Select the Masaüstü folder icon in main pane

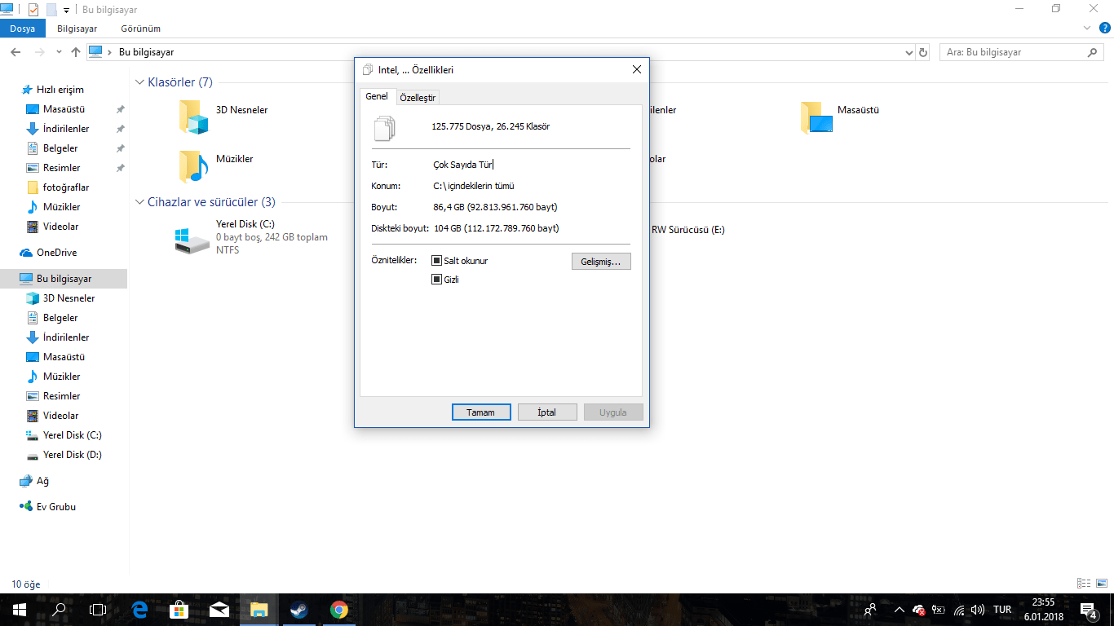816,117
